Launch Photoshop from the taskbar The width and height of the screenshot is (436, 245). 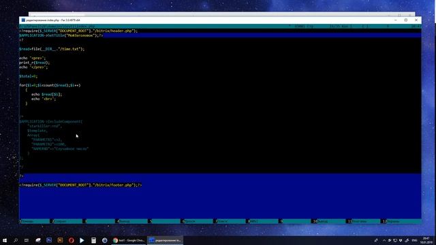point(49,240)
